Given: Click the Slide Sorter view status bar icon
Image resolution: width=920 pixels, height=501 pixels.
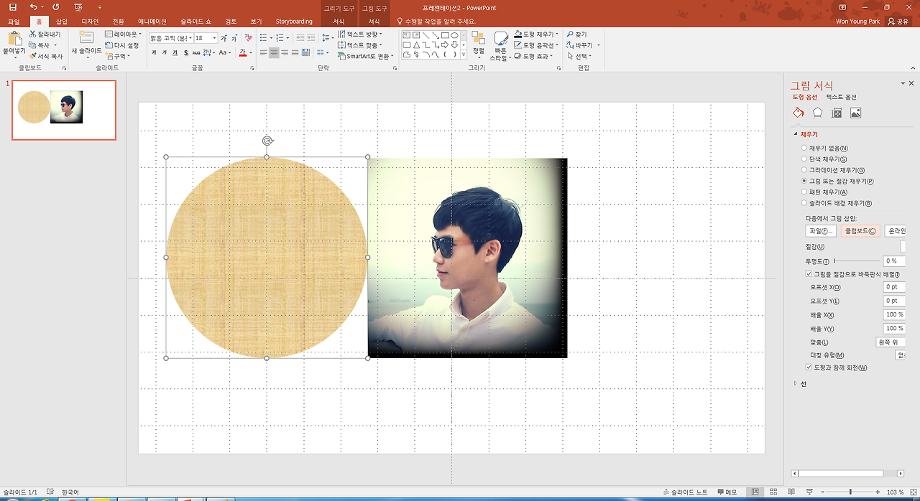Looking at the screenshot, I should click(x=773, y=492).
